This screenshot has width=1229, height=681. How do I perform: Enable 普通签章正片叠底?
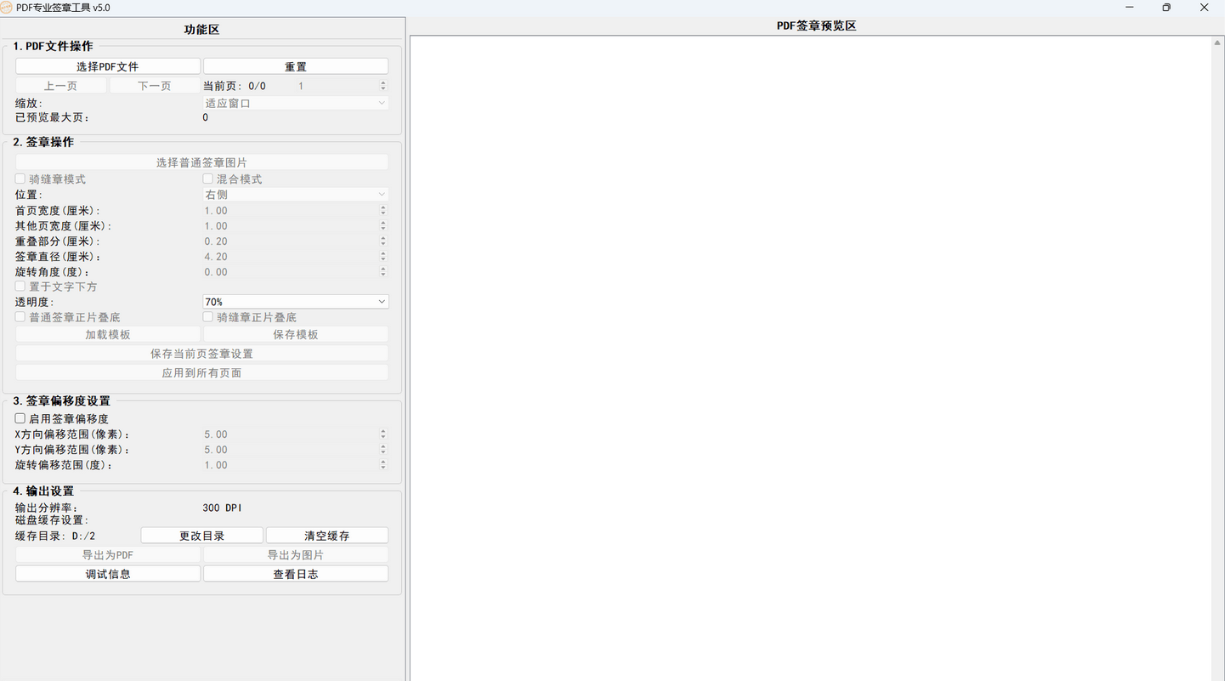point(20,317)
